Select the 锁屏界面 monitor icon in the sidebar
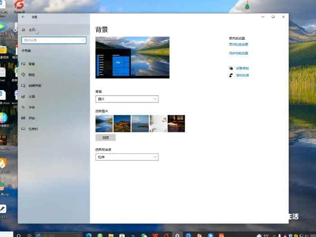The image size is (316, 237). pos(23,85)
